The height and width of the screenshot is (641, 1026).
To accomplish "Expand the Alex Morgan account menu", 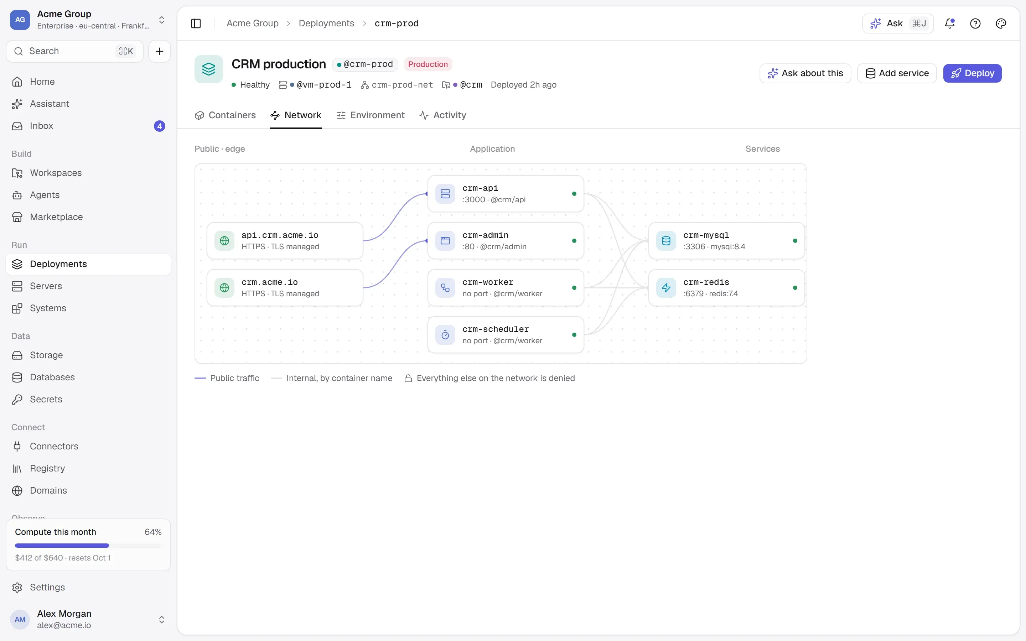I will tap(161, 619).
